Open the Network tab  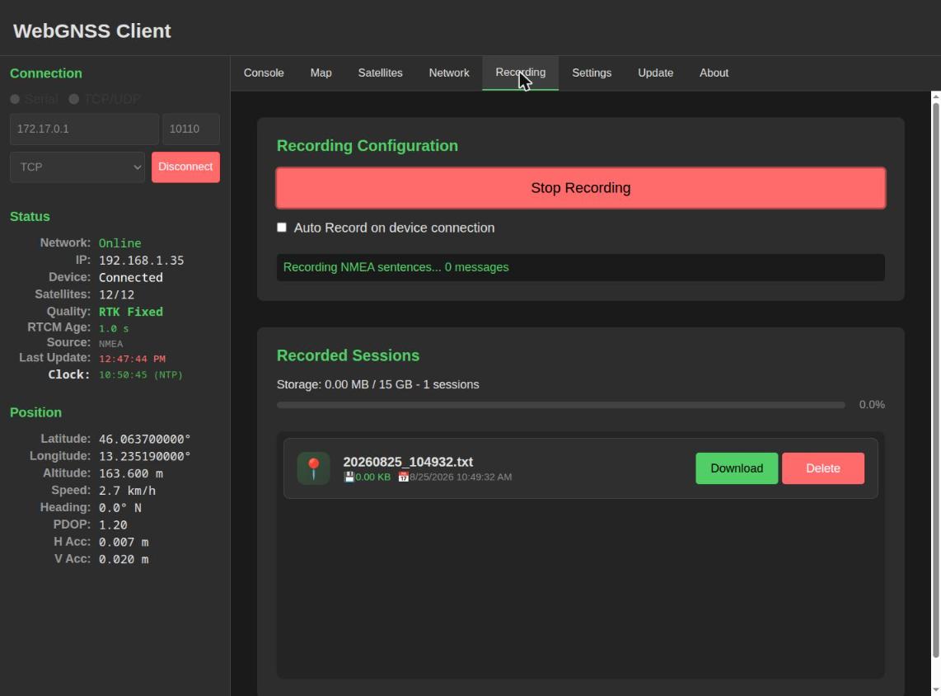449,73
